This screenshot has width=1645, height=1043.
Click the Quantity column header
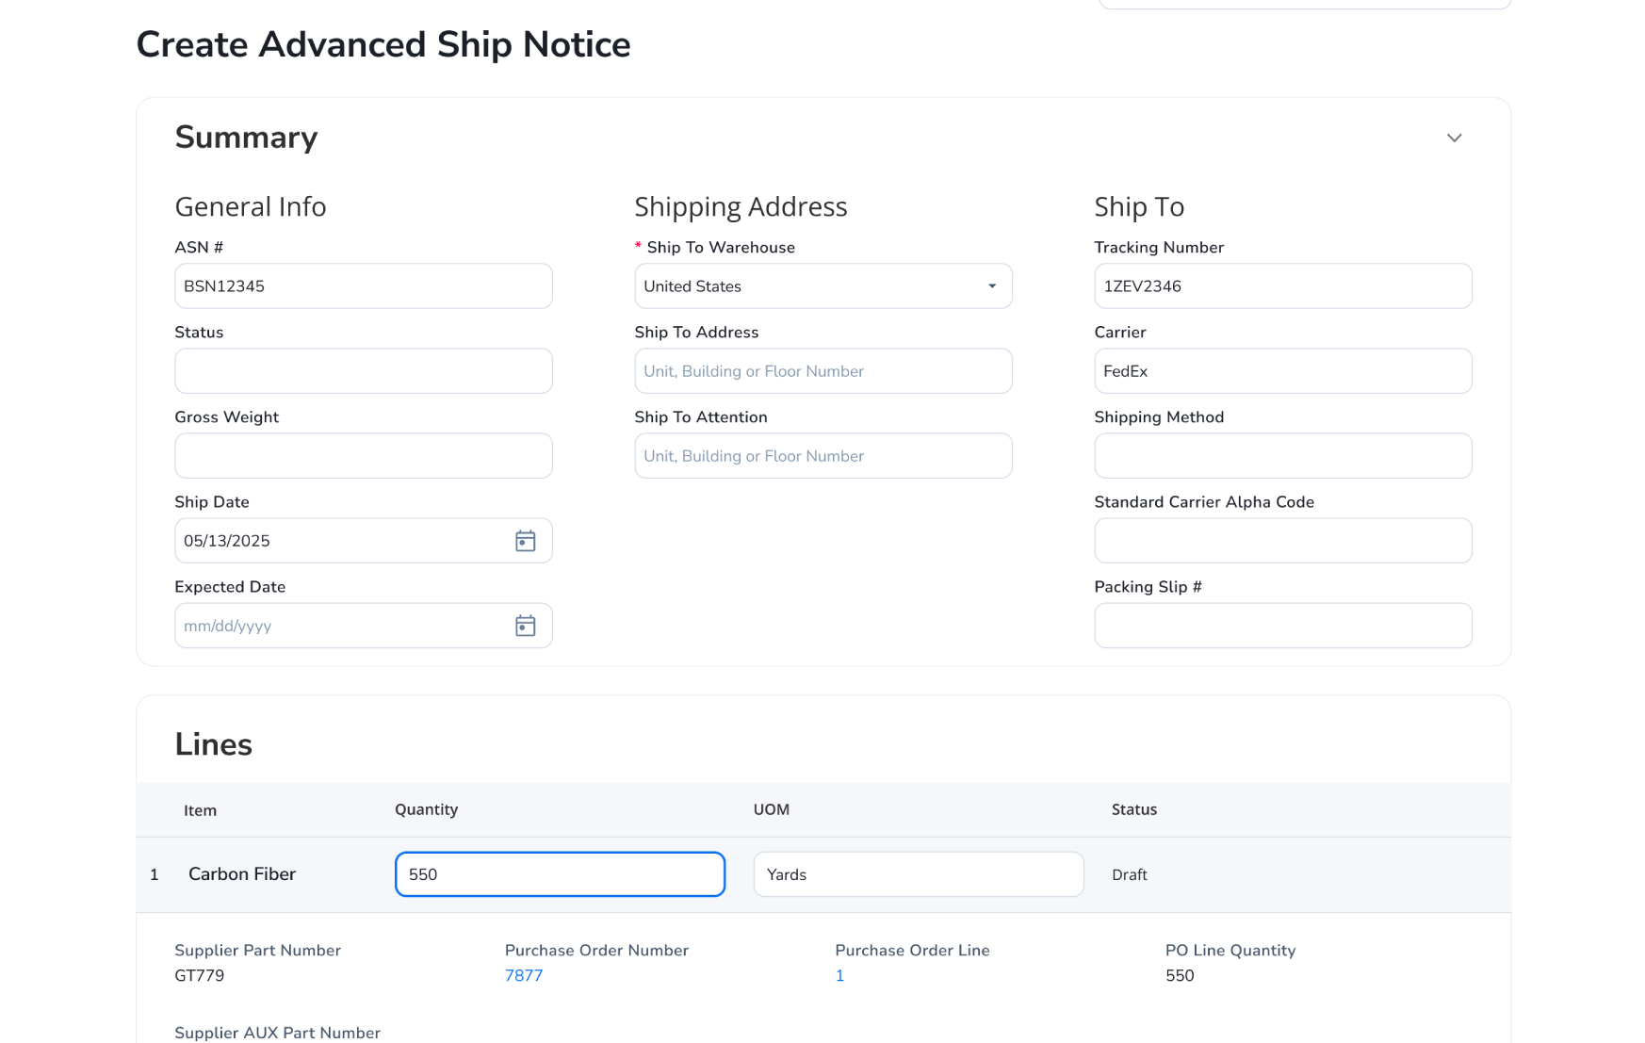pyautogui.click(x=426, y=809)
